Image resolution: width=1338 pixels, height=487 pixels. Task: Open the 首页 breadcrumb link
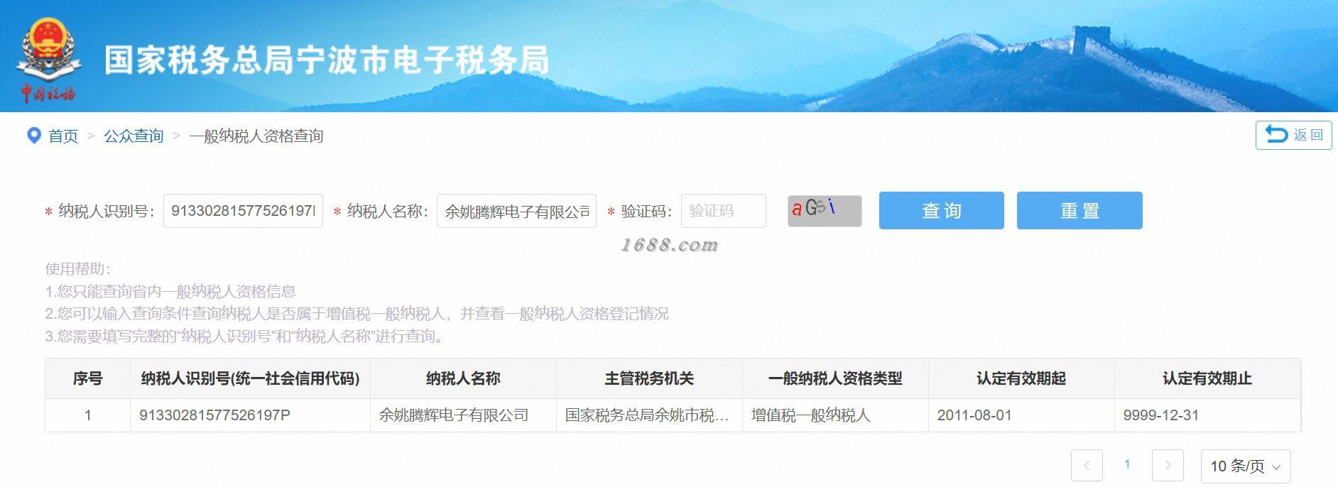coord(63,136)
